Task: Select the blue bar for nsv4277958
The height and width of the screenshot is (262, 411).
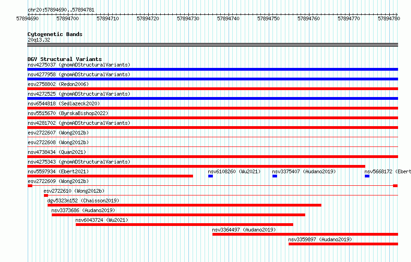Action: [x=212, y=79]
